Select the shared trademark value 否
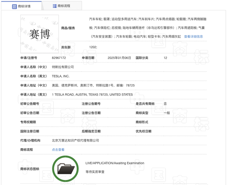Screen dimensions: 227x185 tap(165, 104)
